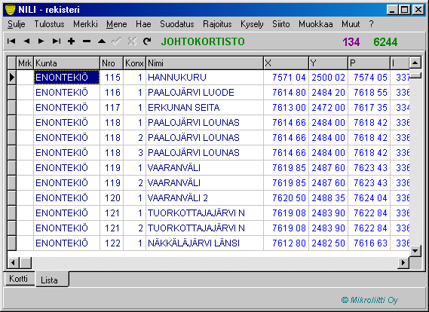
Task: Switch to the Kortti tab
Action: point(19,279)
